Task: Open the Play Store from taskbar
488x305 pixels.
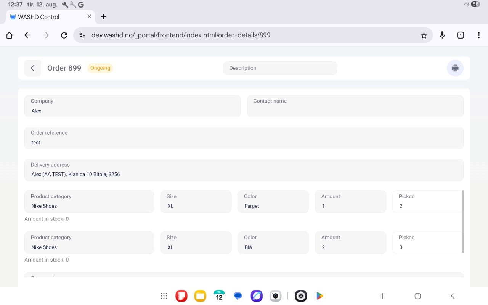Action: 319,296
